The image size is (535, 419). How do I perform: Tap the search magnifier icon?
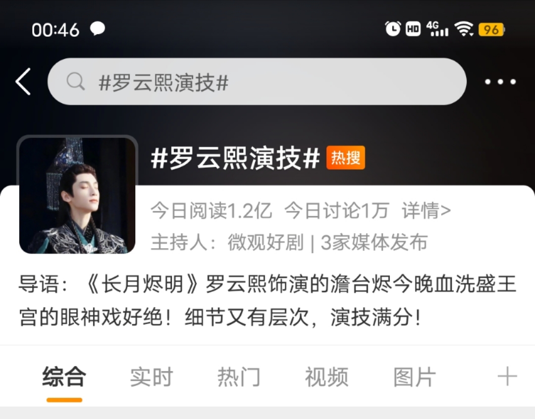point(75,81)
